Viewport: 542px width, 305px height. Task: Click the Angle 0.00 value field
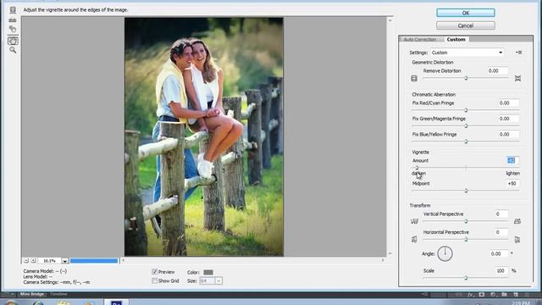pos(499,254)
